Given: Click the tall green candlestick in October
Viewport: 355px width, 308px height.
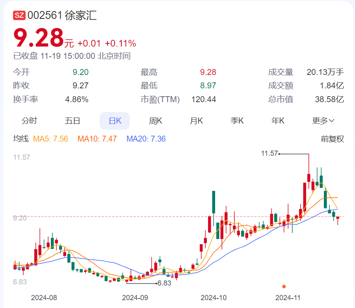Looking at the screenshot, I should 214,202.
